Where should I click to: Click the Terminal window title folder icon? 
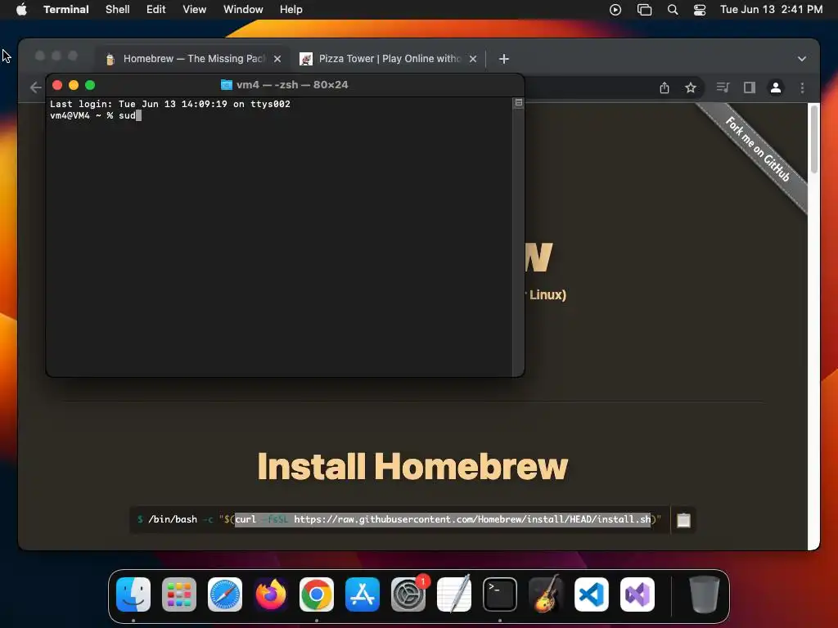pyautogui.click(x=227, y=85)
